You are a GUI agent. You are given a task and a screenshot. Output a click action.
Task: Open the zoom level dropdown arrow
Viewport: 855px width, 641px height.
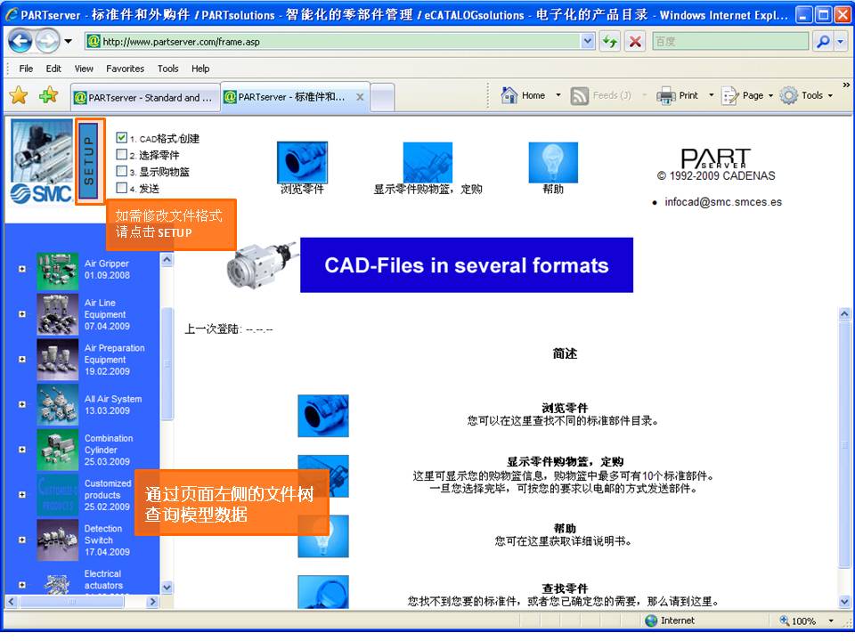click(x=831, y=621)
